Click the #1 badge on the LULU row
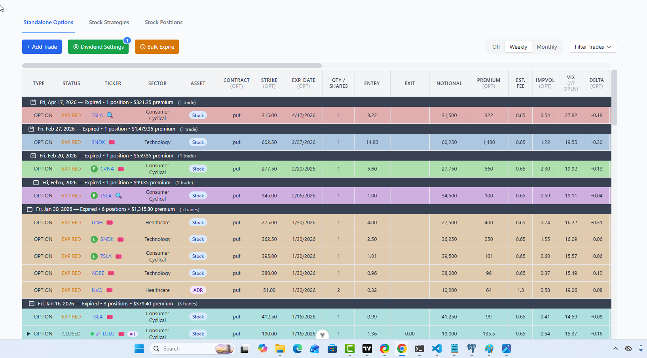 click(x=133, y=334)
